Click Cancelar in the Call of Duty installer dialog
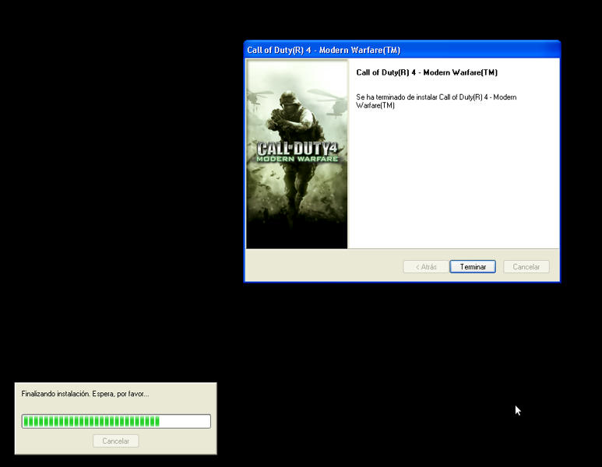 [526, 267]
